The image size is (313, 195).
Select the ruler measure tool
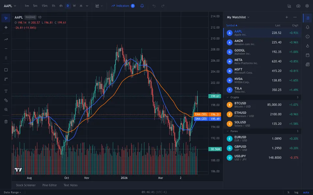[6, 100]
